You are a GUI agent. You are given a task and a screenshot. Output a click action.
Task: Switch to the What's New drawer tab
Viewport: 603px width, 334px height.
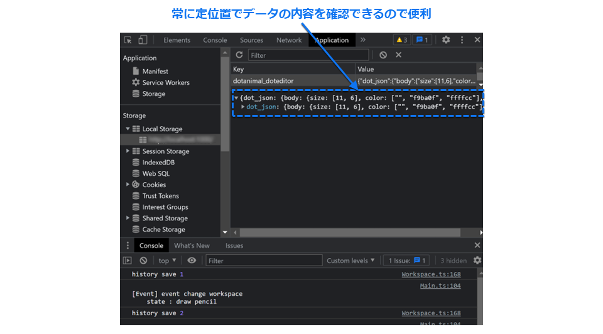(x=192, y=245)
